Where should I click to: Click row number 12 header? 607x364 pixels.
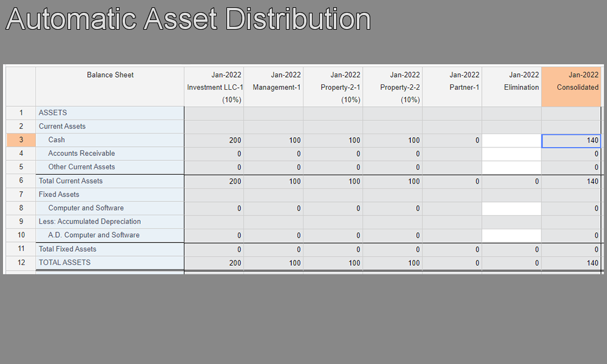point(21,263)
